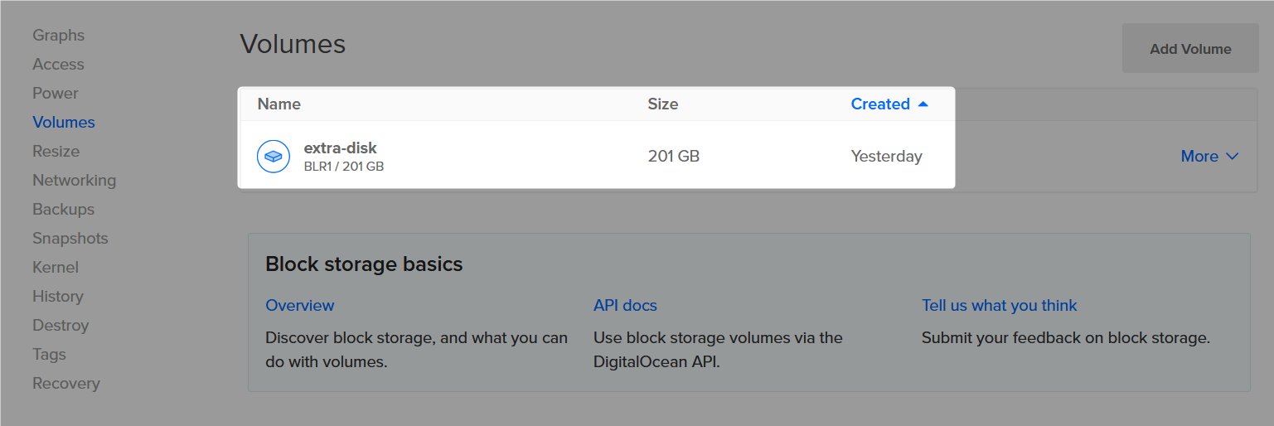Toggle the Created column sort arrow
Viewport: 1274px width, 426px height.
[923, 104]
